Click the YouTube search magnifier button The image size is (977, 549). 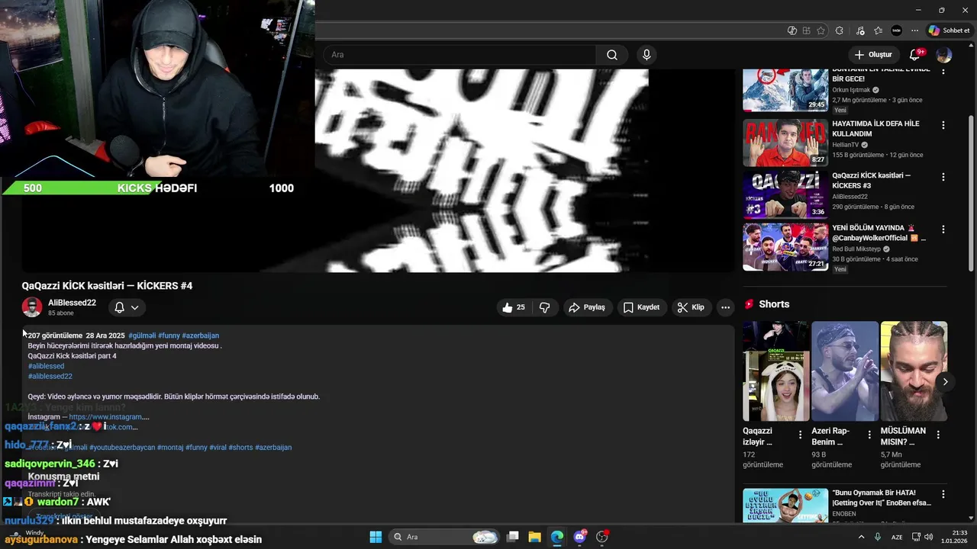[612, 55]
